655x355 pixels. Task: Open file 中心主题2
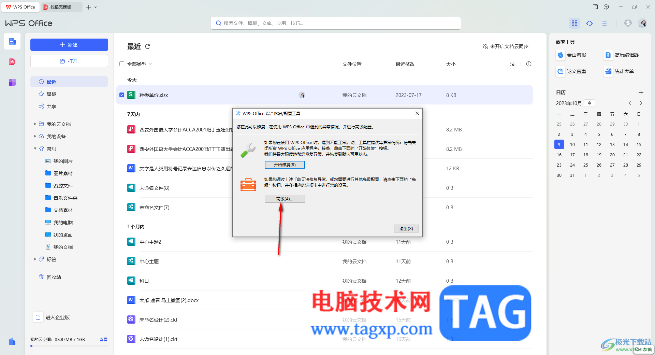(x=150, y=242)
